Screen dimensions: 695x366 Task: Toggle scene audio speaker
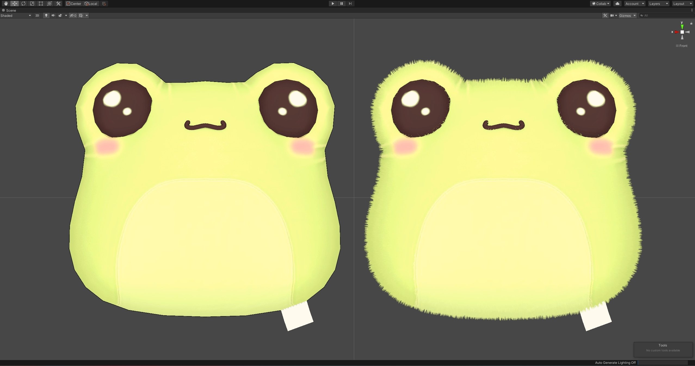pos(53,15)
